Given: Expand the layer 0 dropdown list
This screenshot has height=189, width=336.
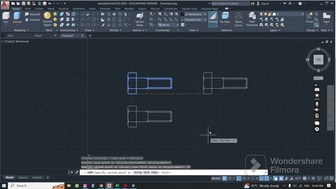Looking at the screenshot, I should tap(303, 14).
